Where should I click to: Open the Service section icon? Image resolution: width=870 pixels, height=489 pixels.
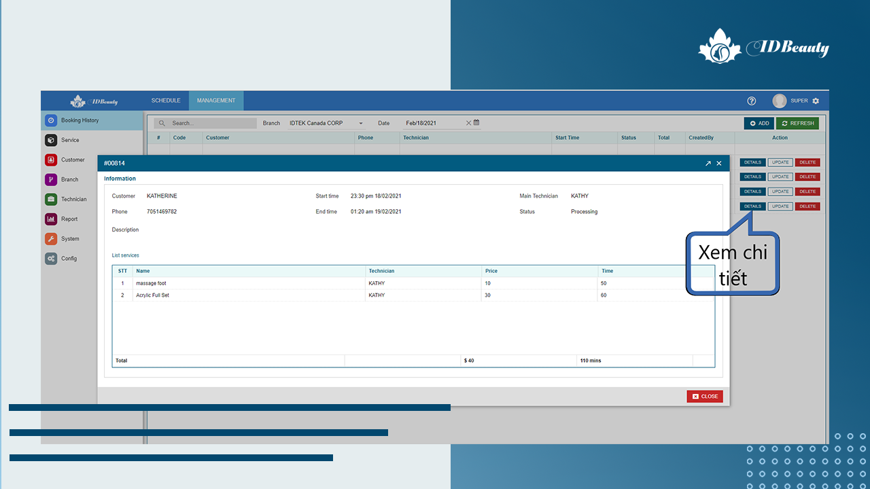pos(51,140)
